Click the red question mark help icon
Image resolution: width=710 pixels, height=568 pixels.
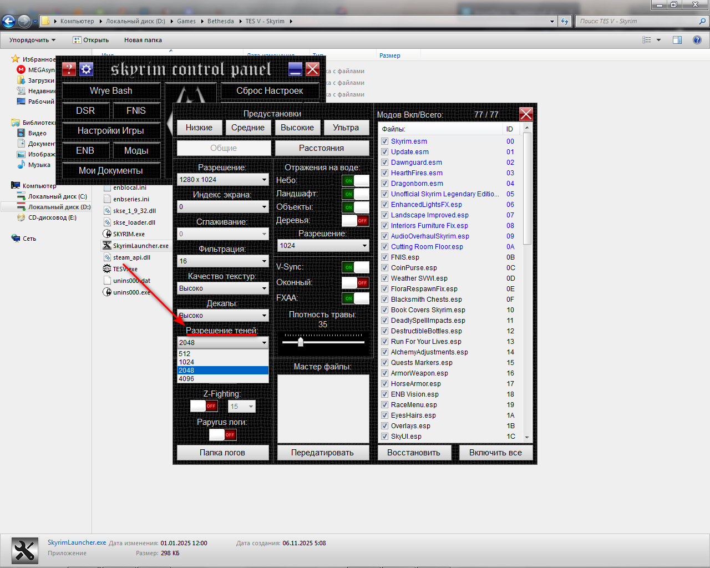point(69,69)
